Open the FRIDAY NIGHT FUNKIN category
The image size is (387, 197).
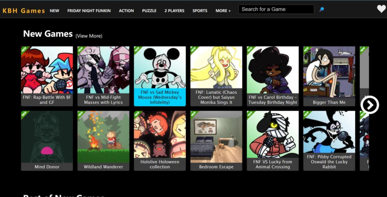[89, 11]
